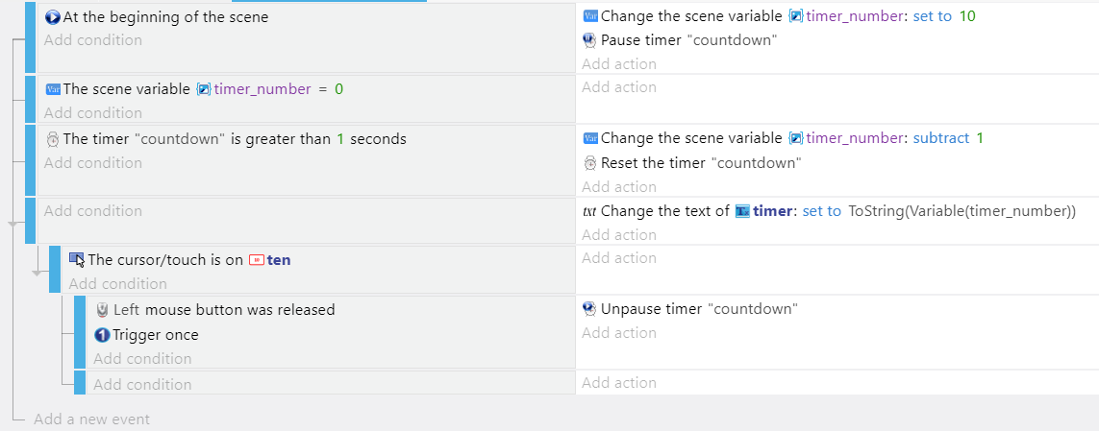Collapse the sub-events arrow beside the cursor/touch event
1099x431 pixels.
coord(37,273)
